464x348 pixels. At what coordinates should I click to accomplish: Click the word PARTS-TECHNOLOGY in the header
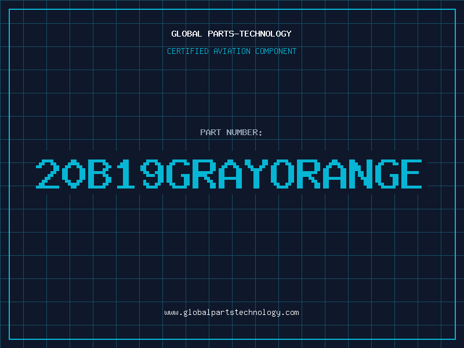[x=249, y=34]
